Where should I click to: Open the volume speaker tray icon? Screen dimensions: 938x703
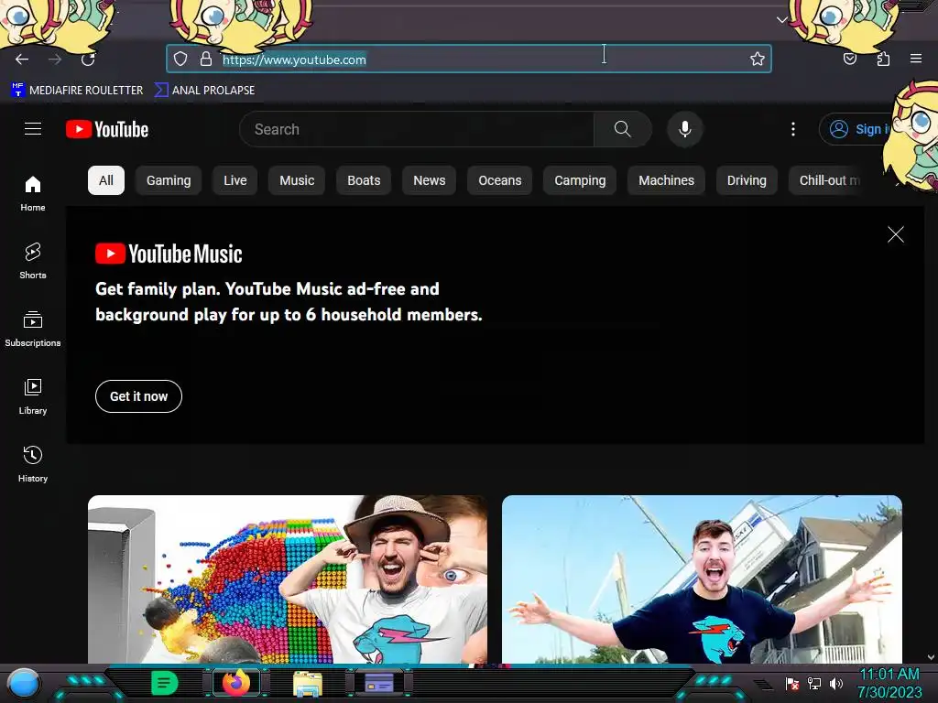tap(836, 683)
